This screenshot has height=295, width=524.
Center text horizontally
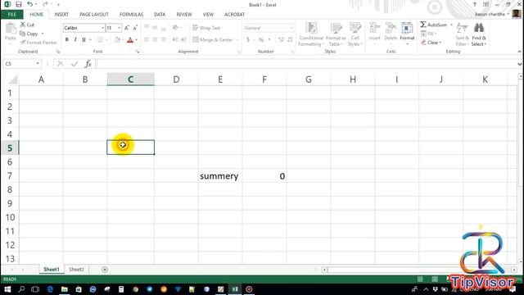pos(155,40)
